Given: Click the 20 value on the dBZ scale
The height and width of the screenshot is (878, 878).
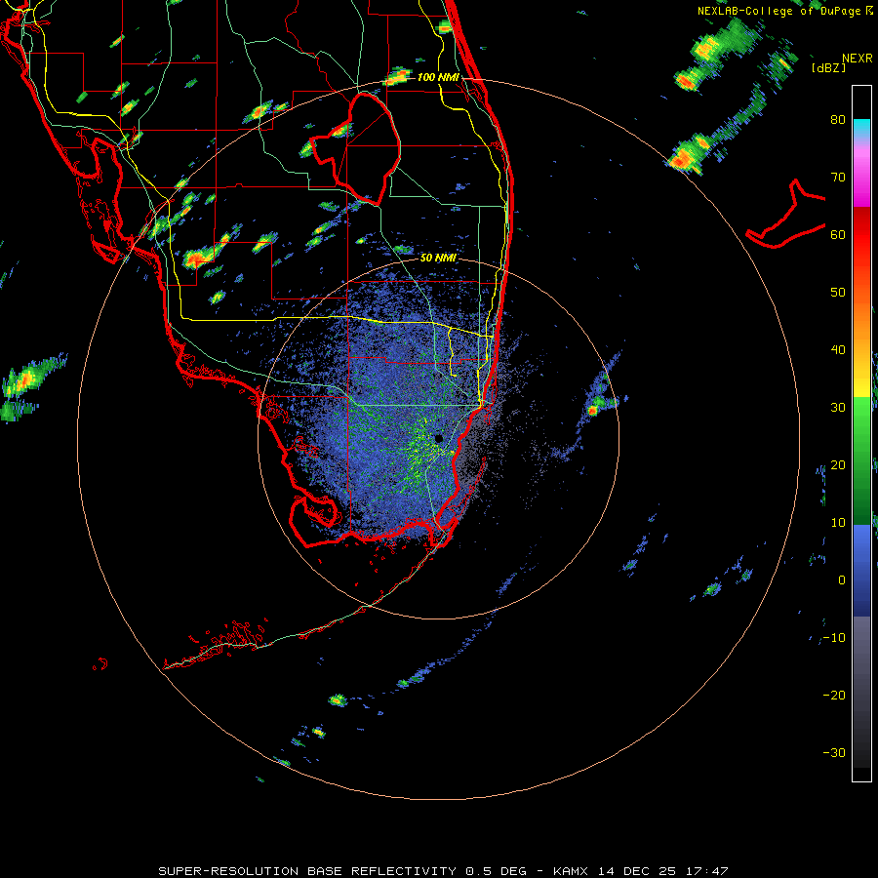Looking at the screenshot, I should coord(838,465).
